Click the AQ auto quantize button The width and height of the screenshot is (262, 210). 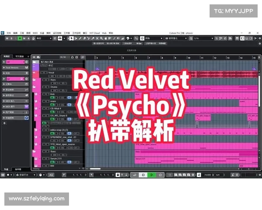(51, 175)
